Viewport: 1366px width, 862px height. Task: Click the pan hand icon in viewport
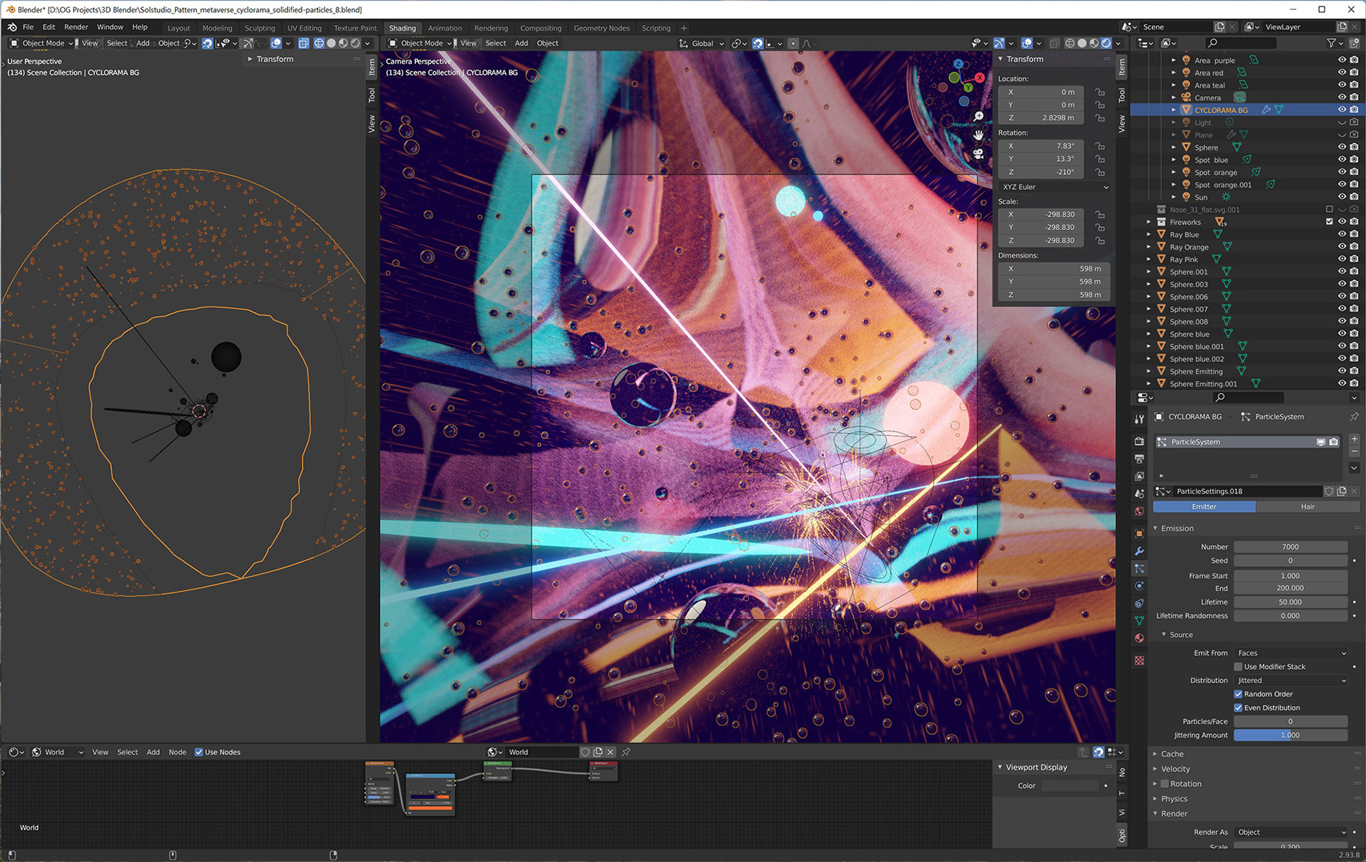979,135
